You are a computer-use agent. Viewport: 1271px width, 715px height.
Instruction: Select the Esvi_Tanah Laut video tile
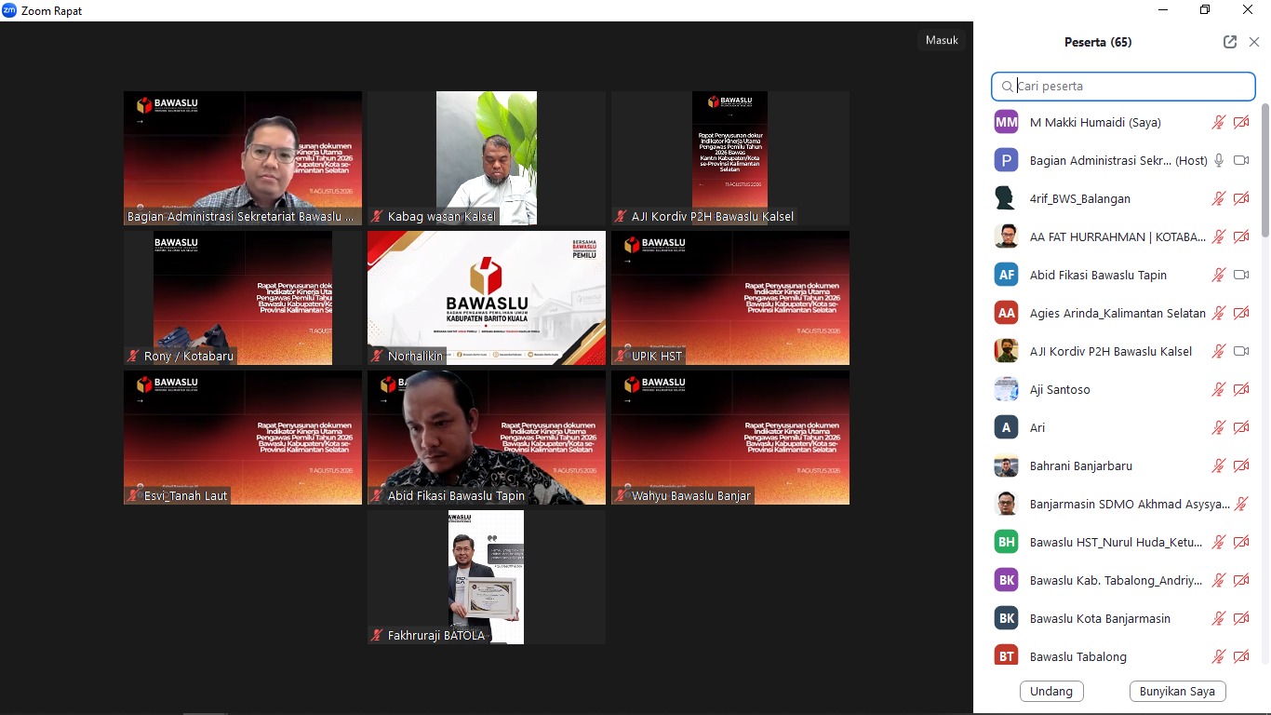click(243, 438)
